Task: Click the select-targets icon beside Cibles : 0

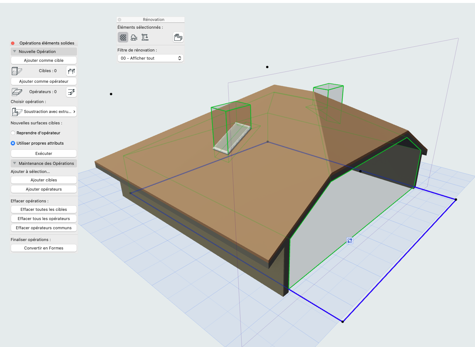Action: tap(71, 71)
